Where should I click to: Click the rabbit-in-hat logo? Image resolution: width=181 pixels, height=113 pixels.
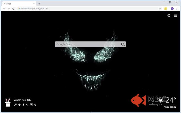click(x=8, y=103)
